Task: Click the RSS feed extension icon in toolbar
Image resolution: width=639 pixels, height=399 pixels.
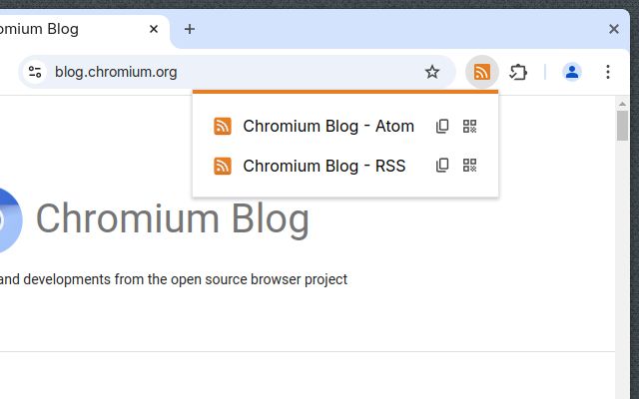Action: 482,72
